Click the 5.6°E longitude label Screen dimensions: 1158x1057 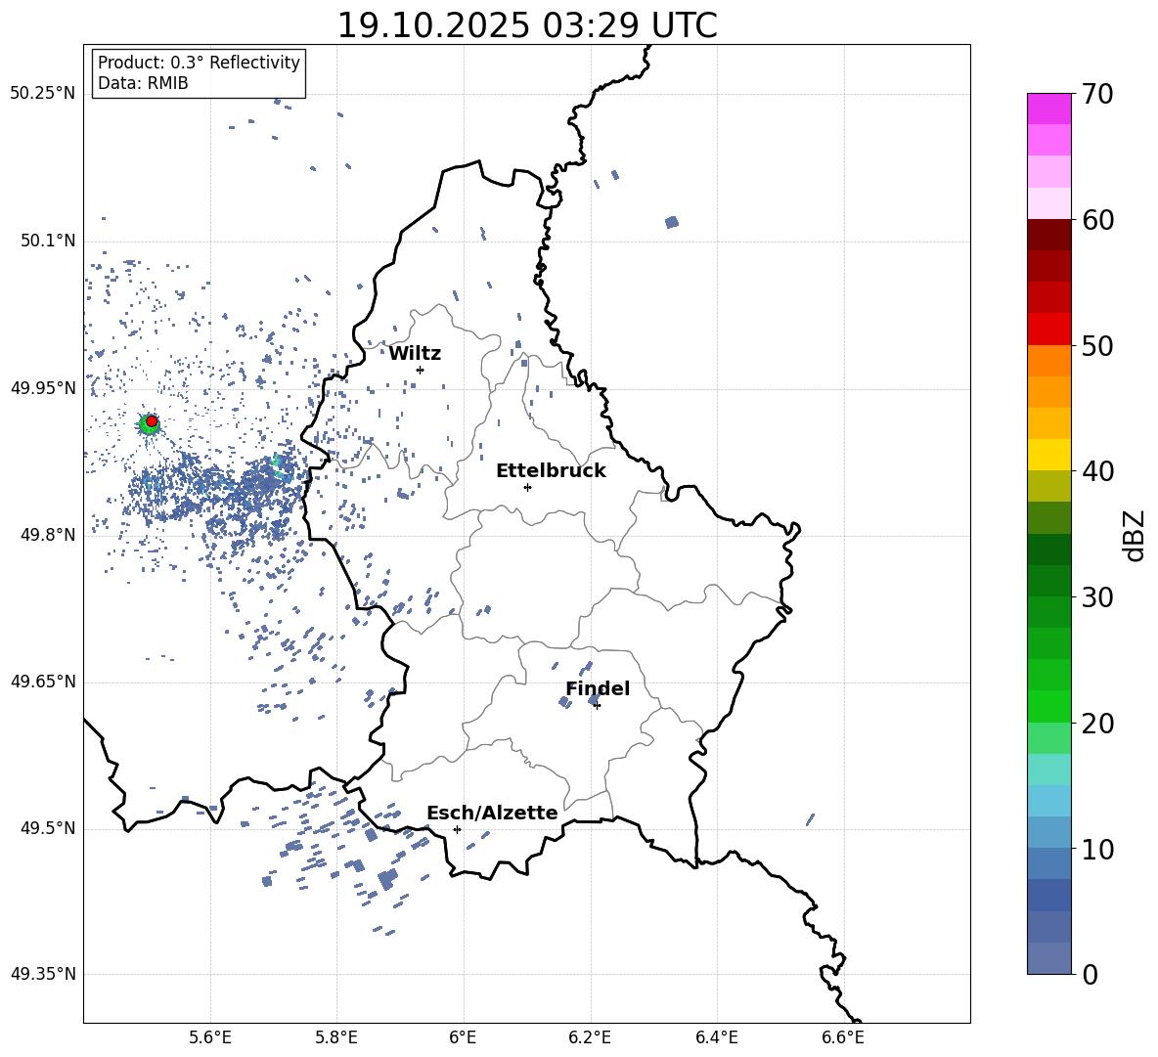click(x=210, y=1037)
